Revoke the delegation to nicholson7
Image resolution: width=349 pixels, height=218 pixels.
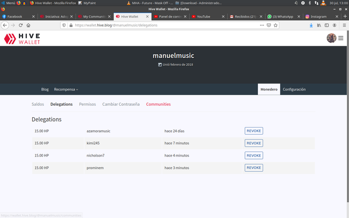point(254,155)
